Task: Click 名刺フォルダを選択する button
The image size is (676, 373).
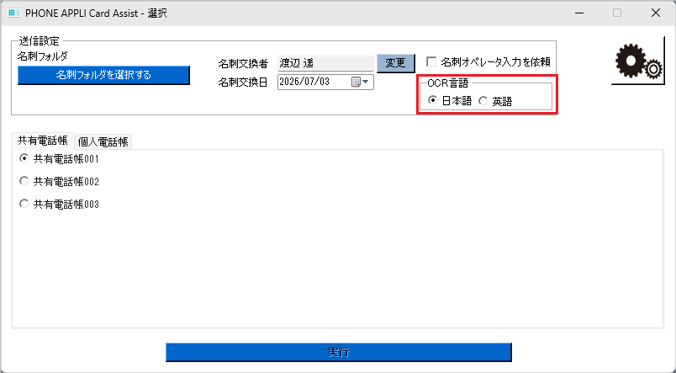Action: click(x=103, y=75)
